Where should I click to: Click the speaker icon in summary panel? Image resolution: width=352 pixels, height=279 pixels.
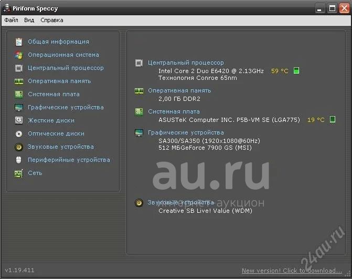point(139,203)
